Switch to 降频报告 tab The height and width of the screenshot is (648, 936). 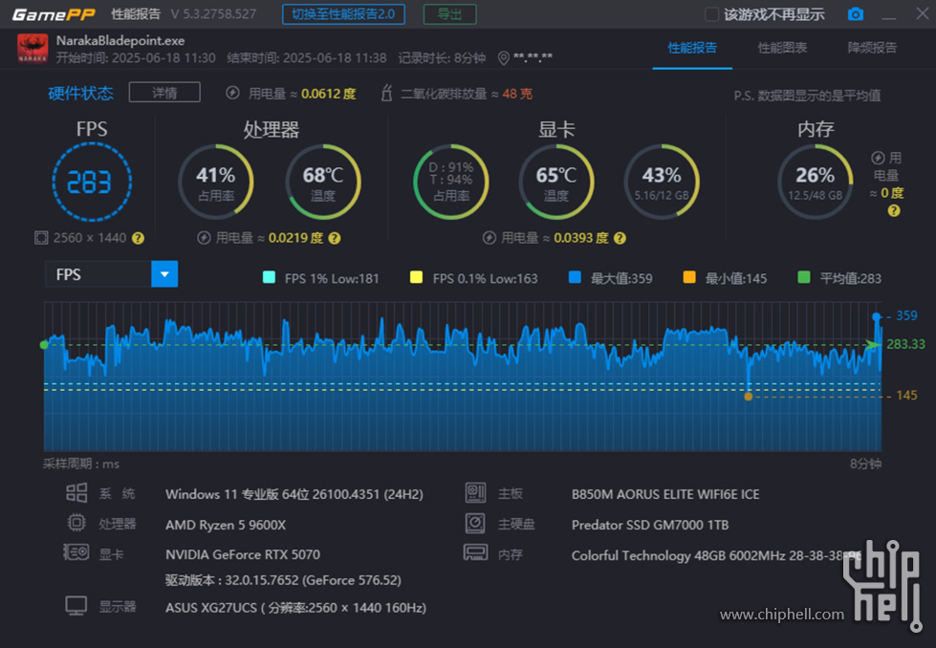pyautogui.click(x=872, y=48)
